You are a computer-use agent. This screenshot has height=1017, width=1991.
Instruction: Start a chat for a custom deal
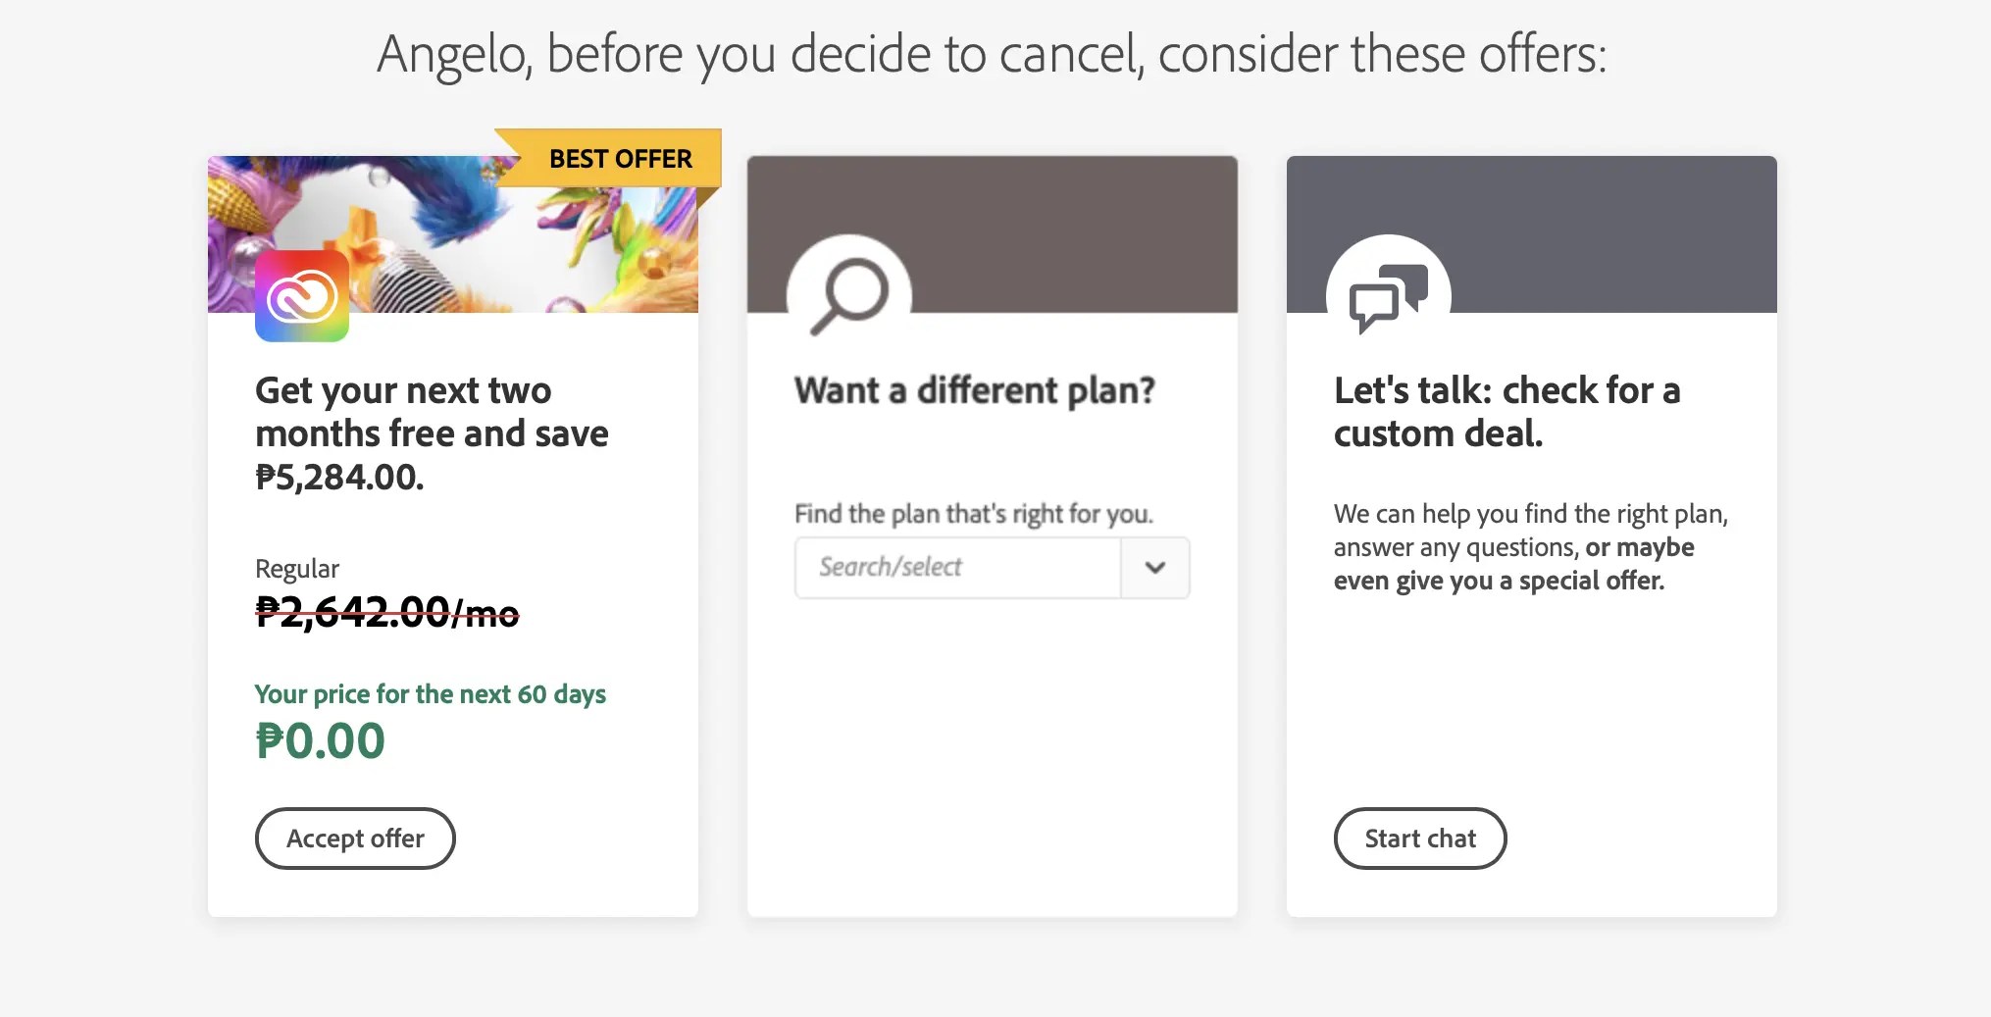tap(1420, 838)
